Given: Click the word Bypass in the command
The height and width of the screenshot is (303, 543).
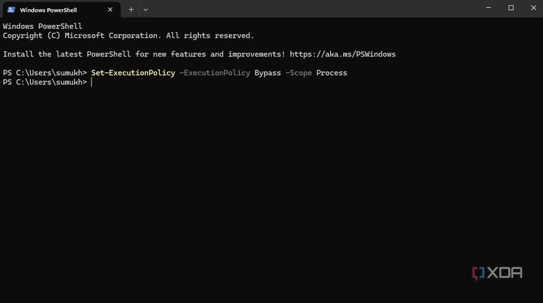Looking at the screenshot, I should 267,72.
